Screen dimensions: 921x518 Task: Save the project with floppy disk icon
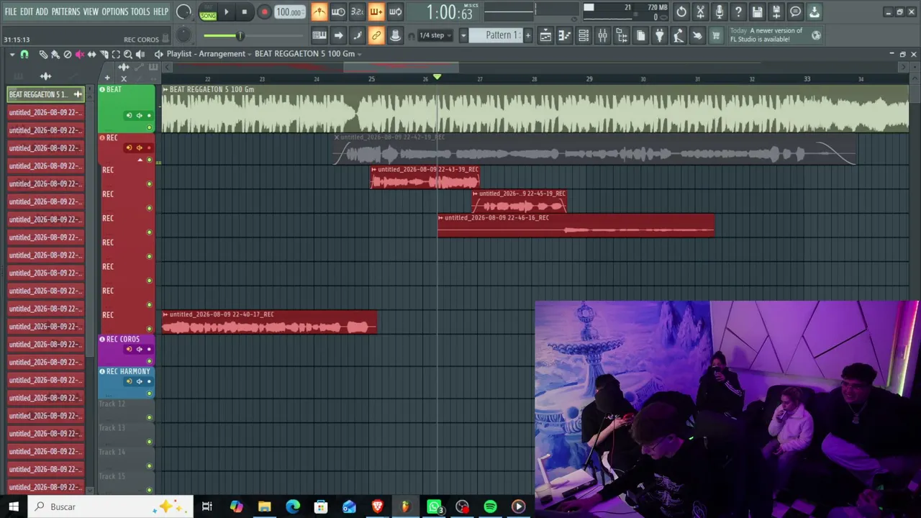click(757, 12)
